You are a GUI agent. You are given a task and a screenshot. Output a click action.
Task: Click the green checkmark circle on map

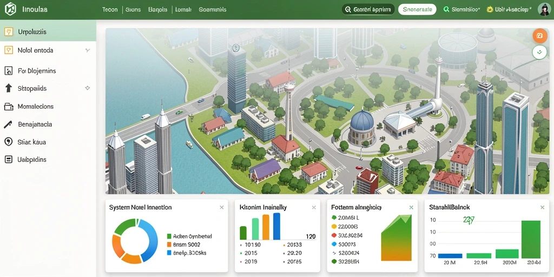coord(539,52)
